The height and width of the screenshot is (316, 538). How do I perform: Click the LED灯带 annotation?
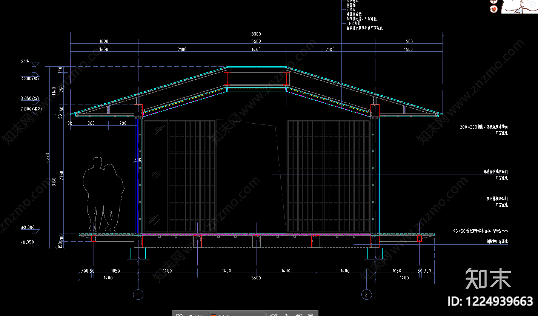[x=354, y=23]
